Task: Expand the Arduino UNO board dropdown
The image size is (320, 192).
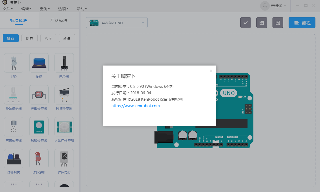Action: [x=117, y=23]
